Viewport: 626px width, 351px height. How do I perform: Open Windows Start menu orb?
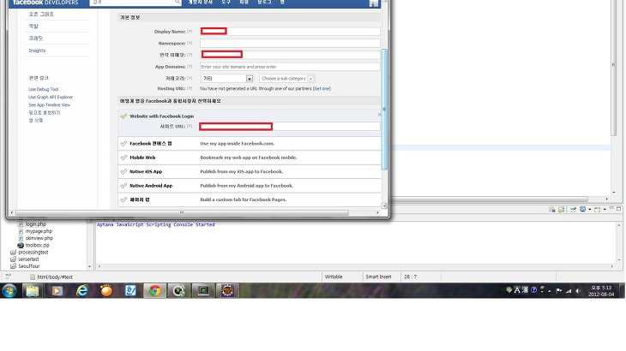click(9, 291)
